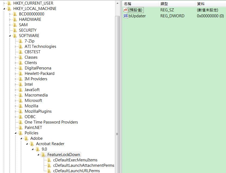Select the Macromedia key

click(x=36, y=95)
